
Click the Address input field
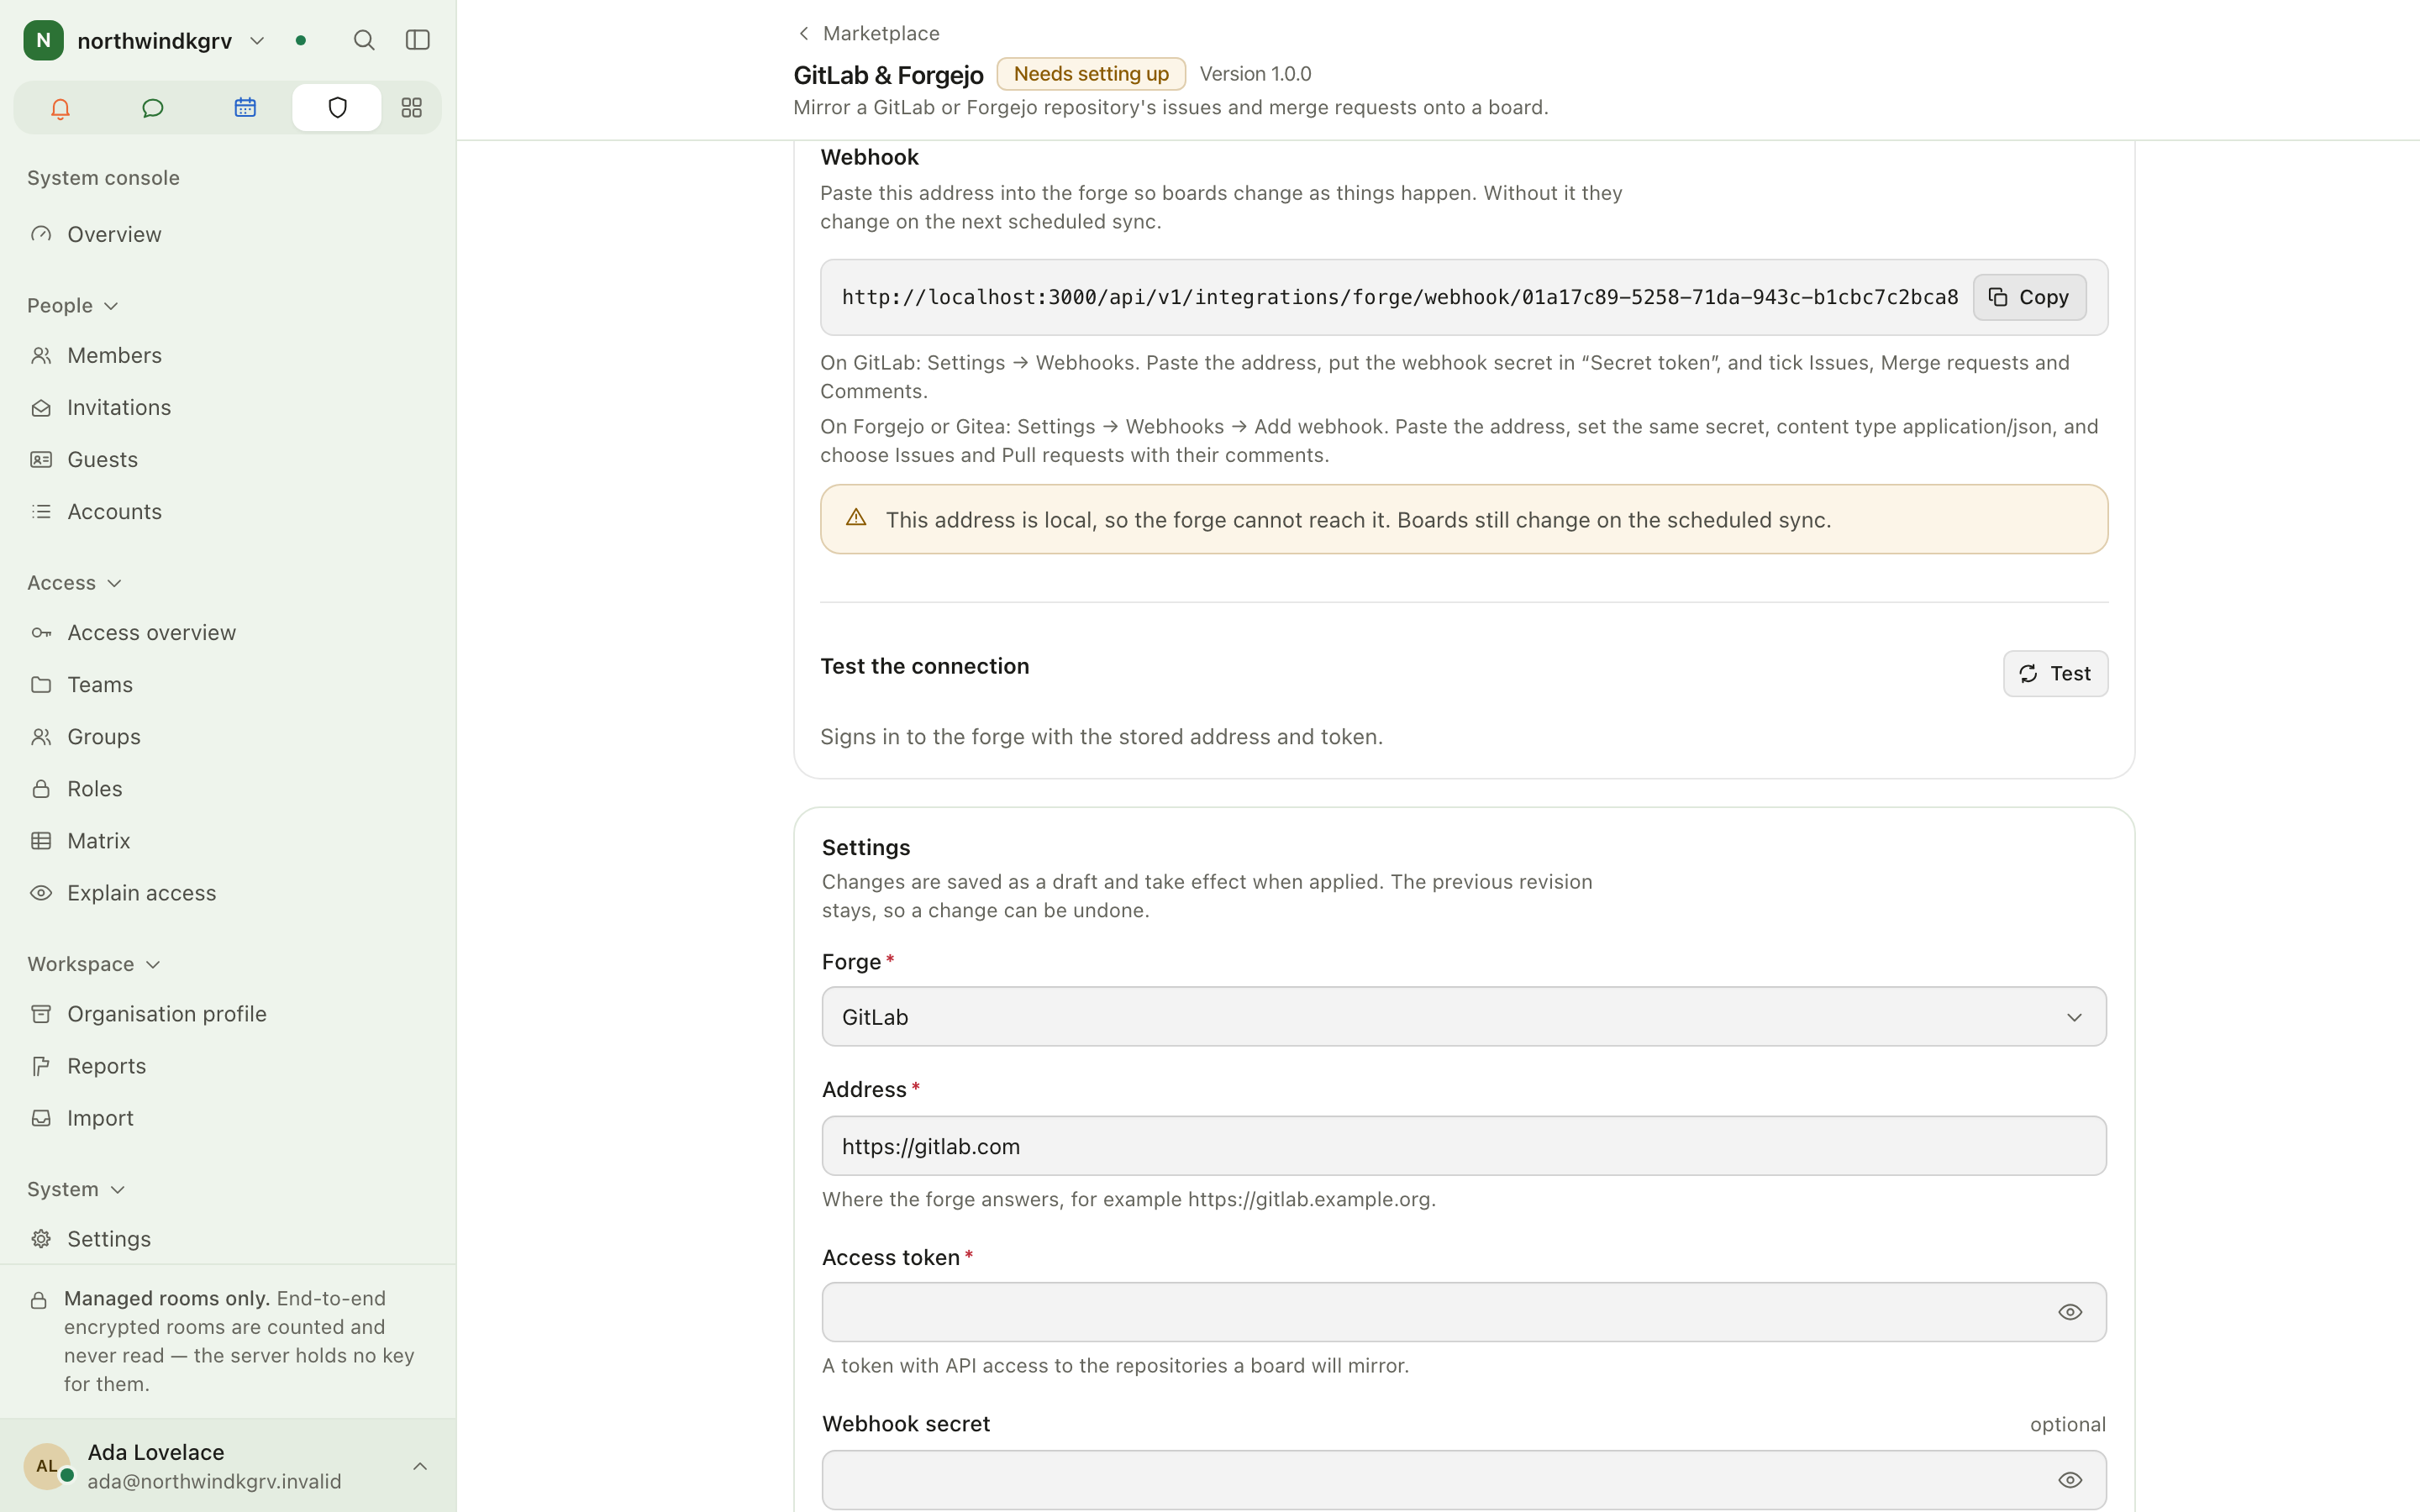[1463, 1146]
